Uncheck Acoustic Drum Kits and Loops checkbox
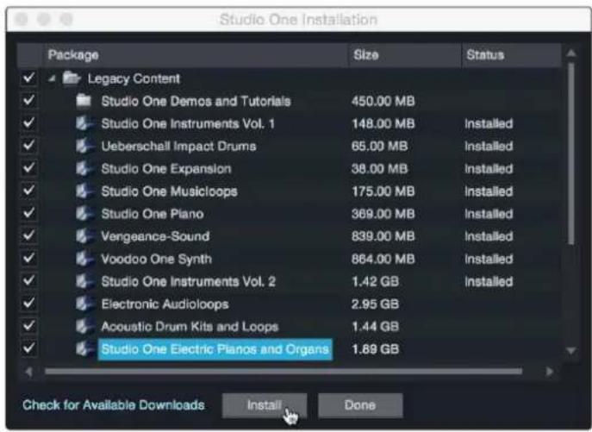Image resolution: width=592 pixels, height=432 pixels. point(28,327)
